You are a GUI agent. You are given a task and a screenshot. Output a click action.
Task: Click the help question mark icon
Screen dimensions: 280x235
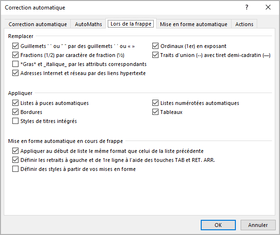click(247, 7)
